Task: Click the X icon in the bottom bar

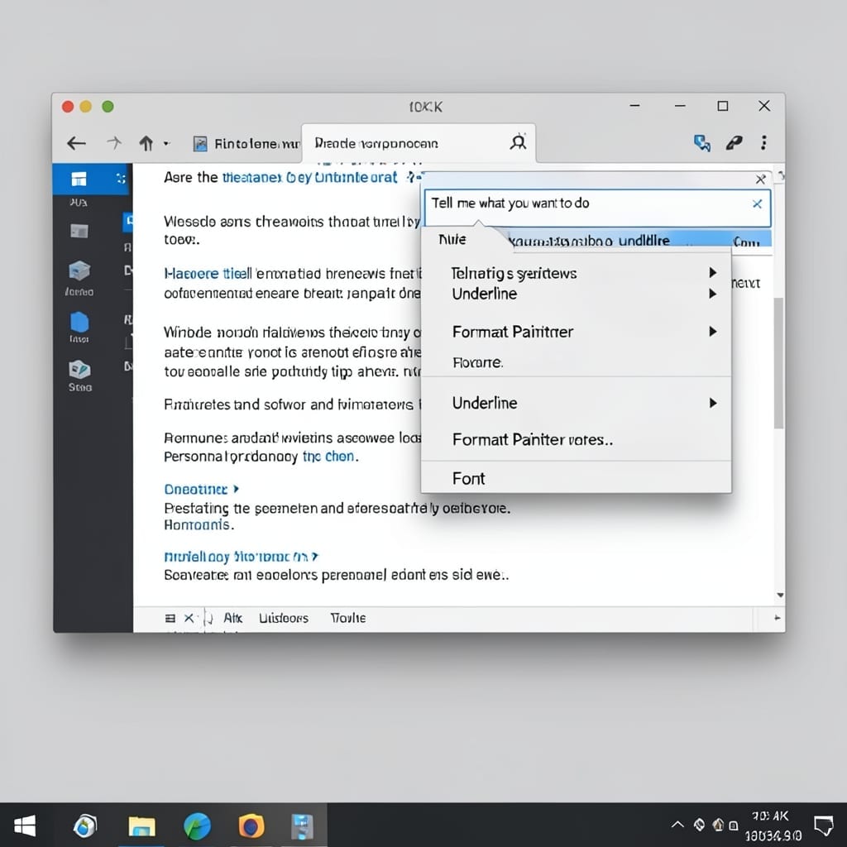Action: (x=189, y=617)
